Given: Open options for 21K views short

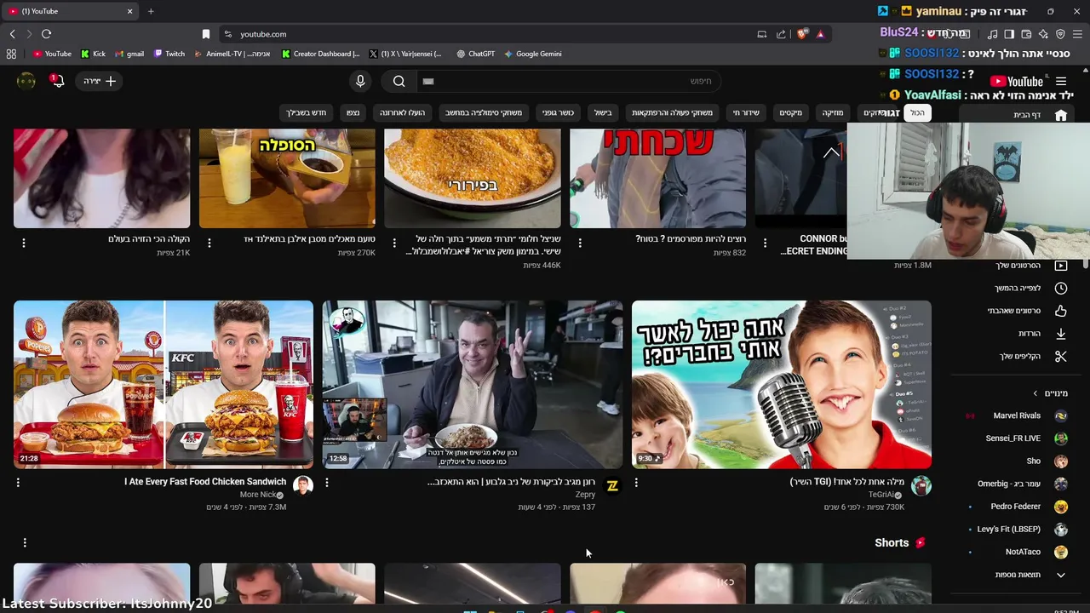Looking at the screenshot, I should pyautogui.click(x=24, y=243).
